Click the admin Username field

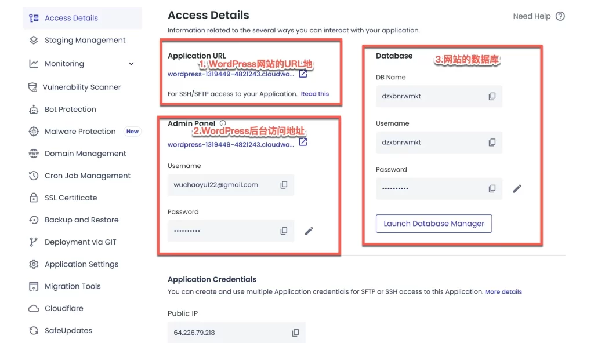(231, 185)
